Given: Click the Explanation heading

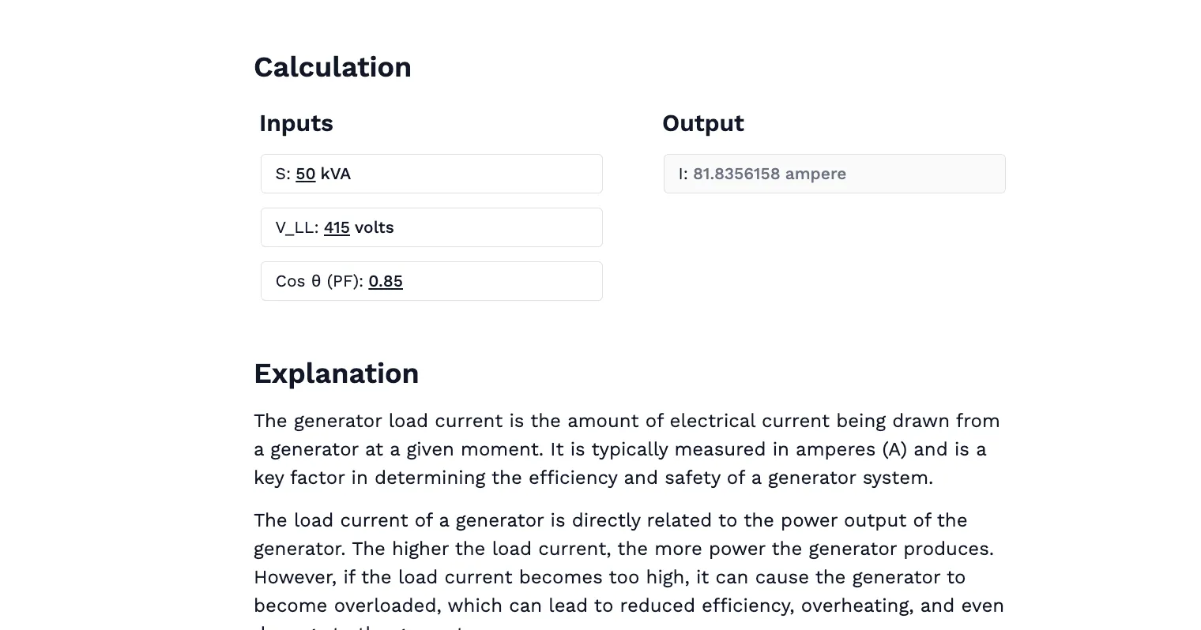Looking at the screenshot, I should [x=336, y=373].
